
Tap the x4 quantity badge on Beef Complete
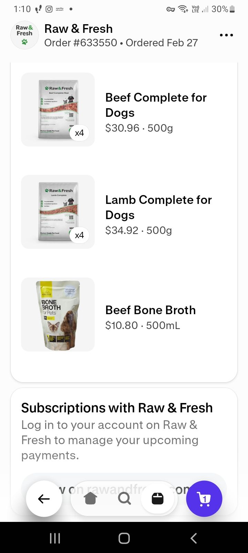pyautogui.click(x=80, y=133)
